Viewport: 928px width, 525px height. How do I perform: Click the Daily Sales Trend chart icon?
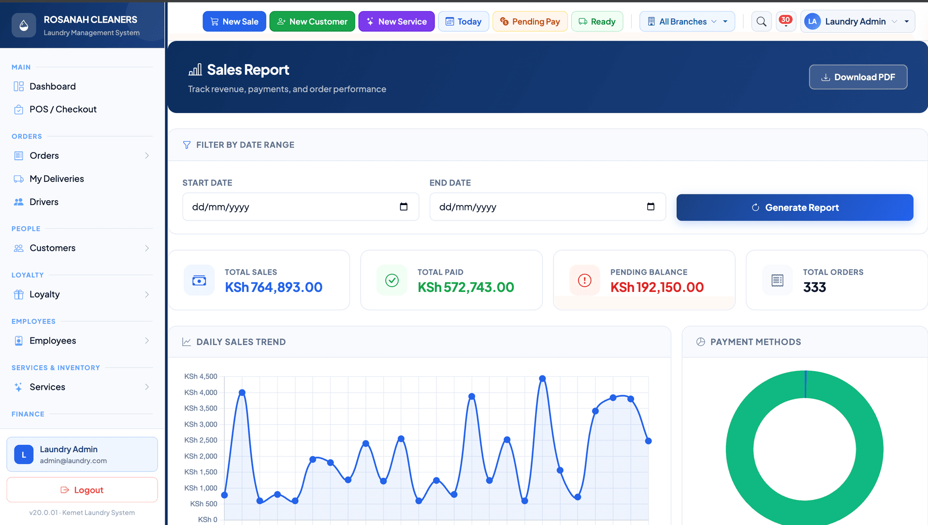[187, 342]
